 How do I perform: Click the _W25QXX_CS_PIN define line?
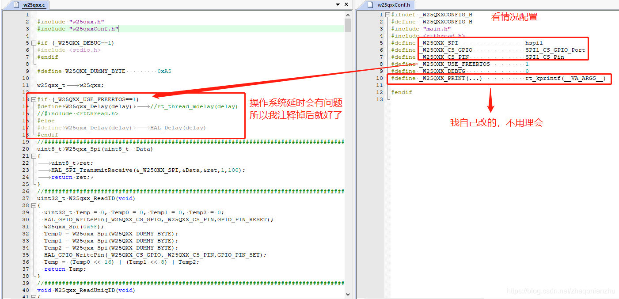[478, 57]
